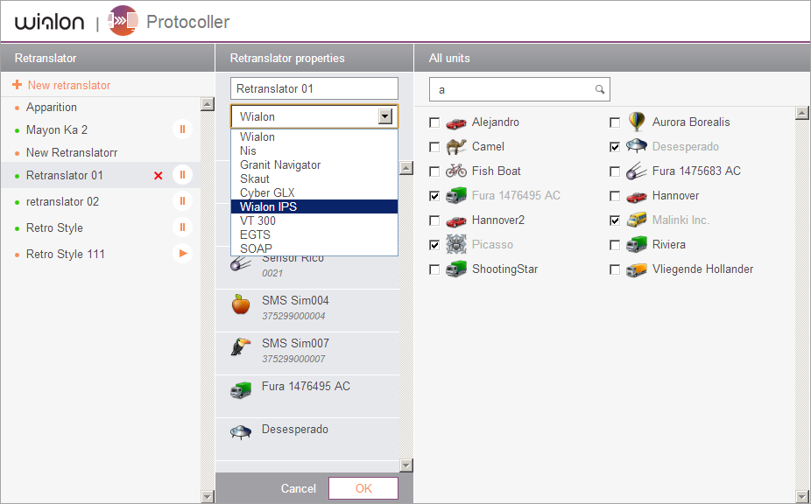Image resolution: width=811 pixels, height=504 pixels.
Task: Check the Camel unit checkbox
Action: pyautogui.click(x=434, y=147)
